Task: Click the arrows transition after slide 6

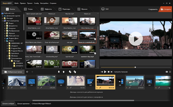Action: coord(120,82)
